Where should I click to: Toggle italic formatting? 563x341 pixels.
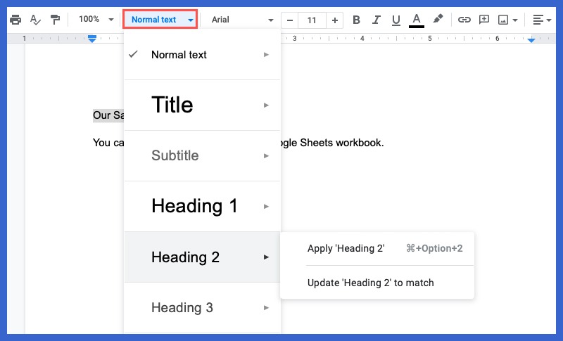point(376,20)
